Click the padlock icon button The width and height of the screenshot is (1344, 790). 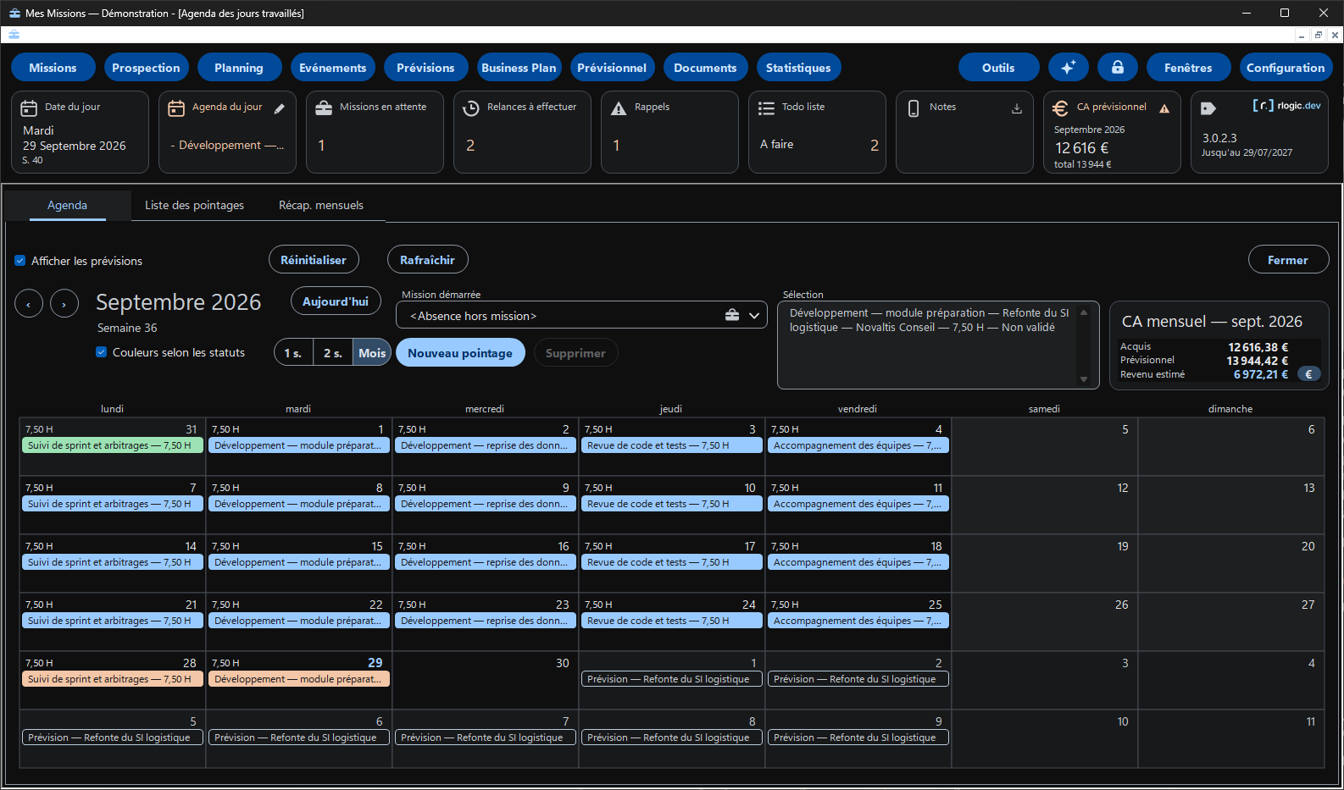point(1118,68)
